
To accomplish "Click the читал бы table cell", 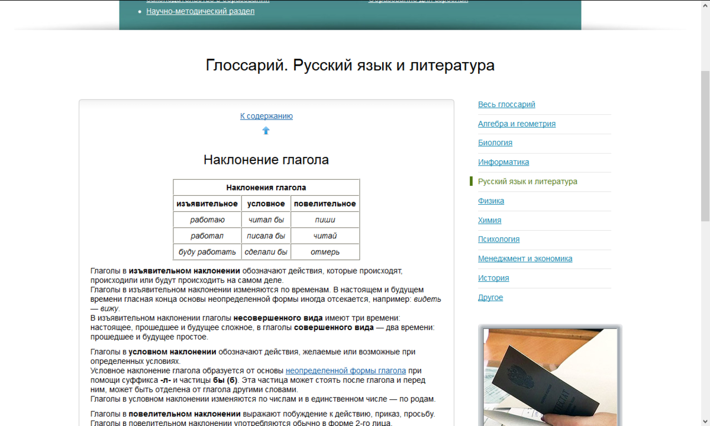I will point(266,220).
